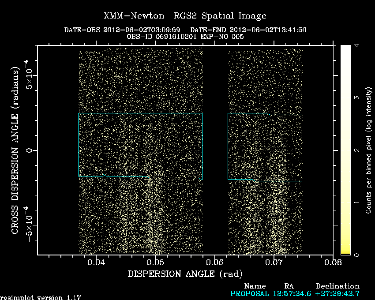375x300 pixels.
Task: Click the 'rgsimplot version 1.17' footer text
Action: (x=41, y=297)
